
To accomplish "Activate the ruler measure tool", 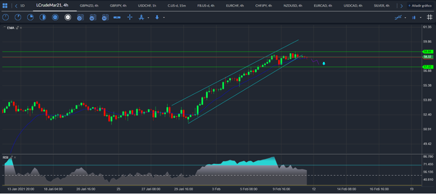I will pos(117,17).
